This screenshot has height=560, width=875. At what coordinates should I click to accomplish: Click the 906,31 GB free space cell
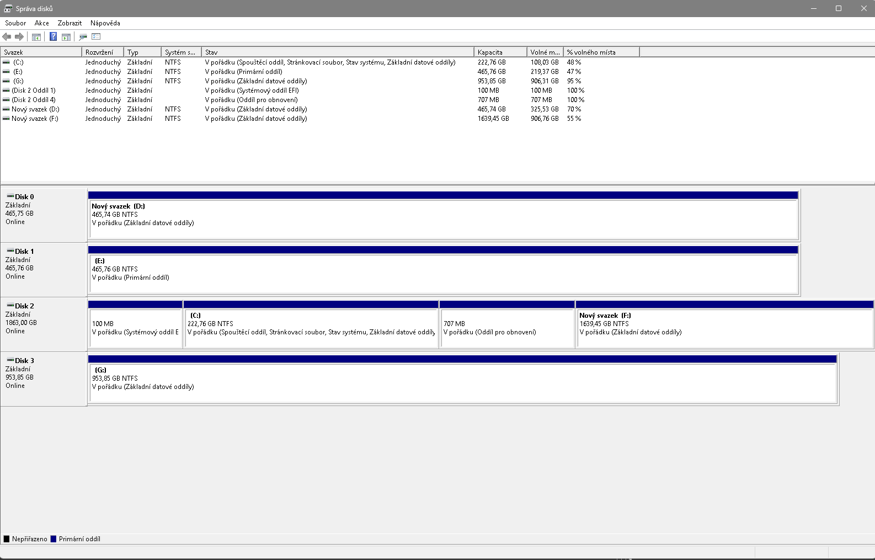(x=545, y=81)
